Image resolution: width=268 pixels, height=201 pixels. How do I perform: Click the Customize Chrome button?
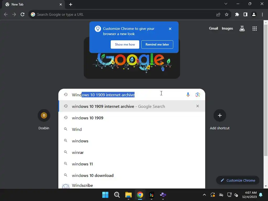coord(238,180)
